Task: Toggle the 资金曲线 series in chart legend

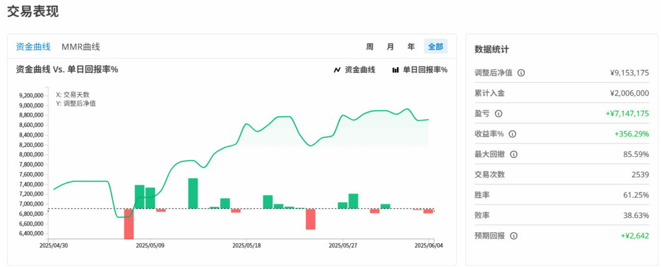Action: (x=354, y=70)
